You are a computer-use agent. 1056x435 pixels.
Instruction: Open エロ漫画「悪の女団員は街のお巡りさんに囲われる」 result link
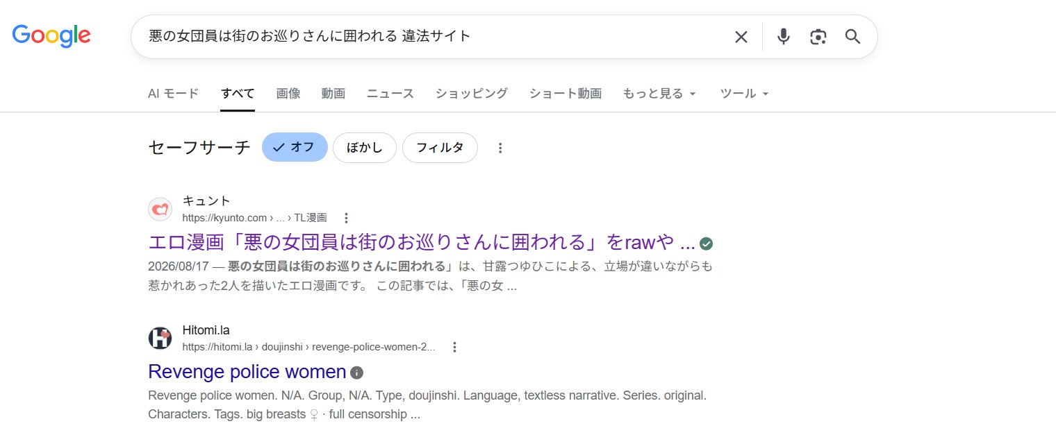(x=422, y=243)
